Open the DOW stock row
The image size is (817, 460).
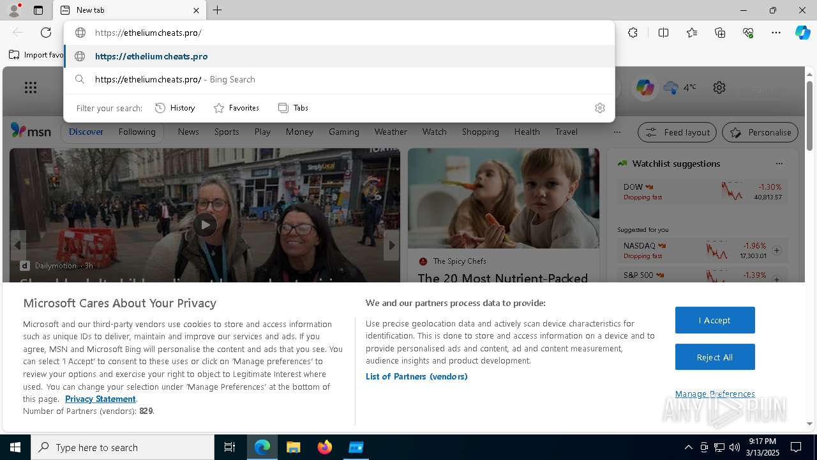coord(702,192)
